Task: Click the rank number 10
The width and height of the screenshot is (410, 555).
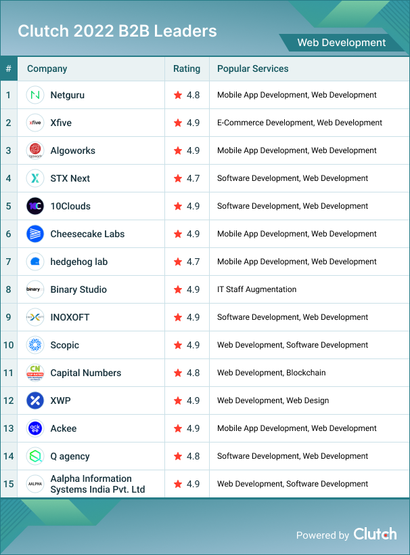Action: tap(9, 345)
